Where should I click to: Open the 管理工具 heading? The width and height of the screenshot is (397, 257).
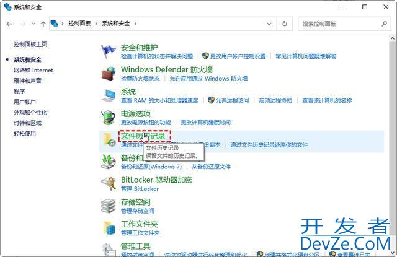pos(135,246)
